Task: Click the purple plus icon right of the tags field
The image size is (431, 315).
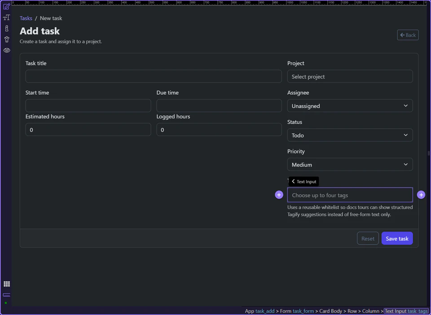Action: click(x=421, y=195)
